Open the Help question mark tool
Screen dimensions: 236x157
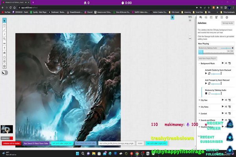pos(4,66)
